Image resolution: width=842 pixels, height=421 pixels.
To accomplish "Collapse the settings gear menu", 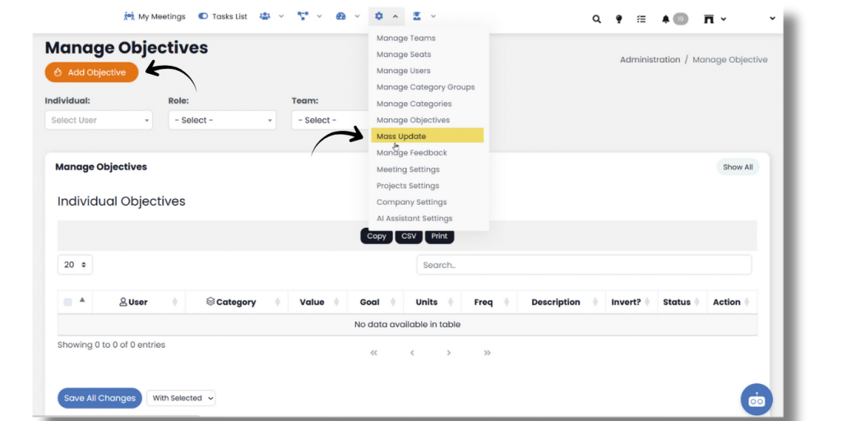I will [386, 16].
